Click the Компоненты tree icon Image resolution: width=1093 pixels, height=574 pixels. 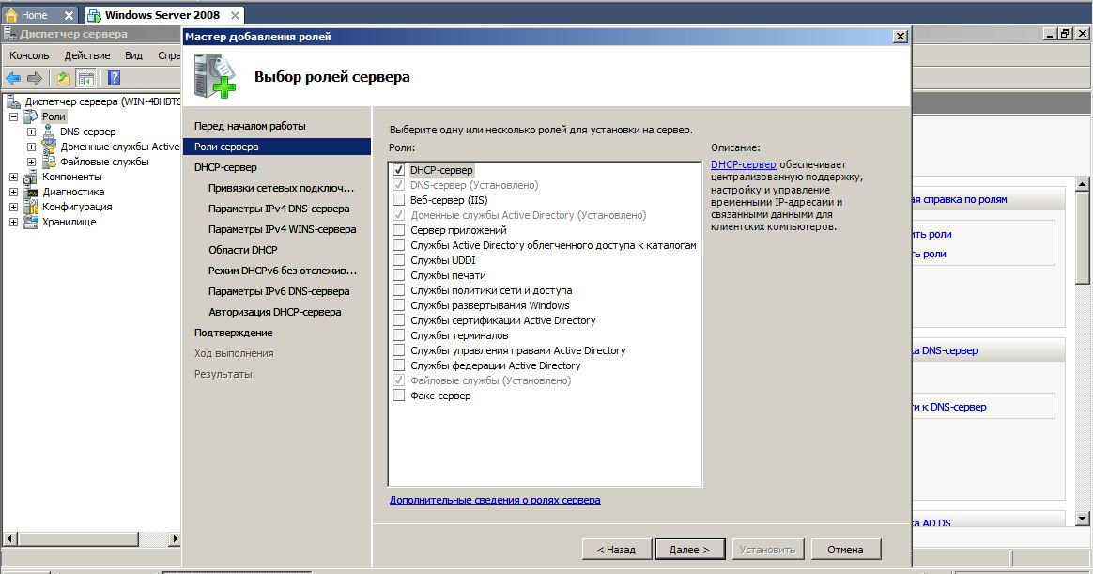pos(31,177)
